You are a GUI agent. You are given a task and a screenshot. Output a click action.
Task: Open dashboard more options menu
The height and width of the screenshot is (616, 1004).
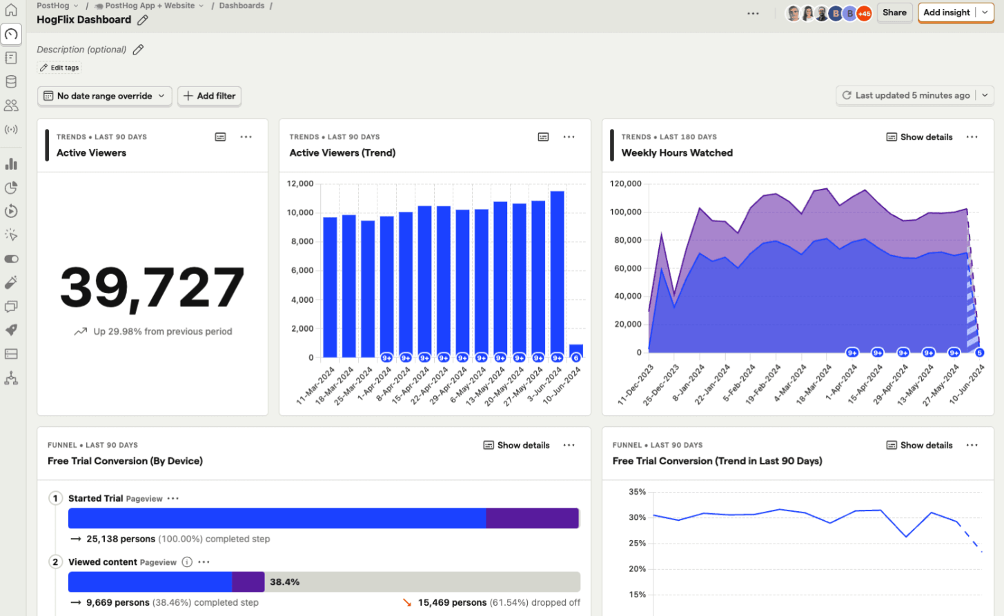click(753, 13)
